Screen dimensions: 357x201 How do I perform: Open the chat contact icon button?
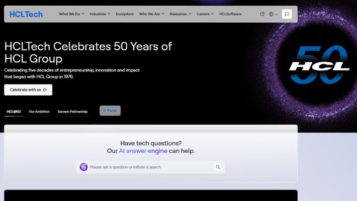pyautogui.click(x=287, y=14)
